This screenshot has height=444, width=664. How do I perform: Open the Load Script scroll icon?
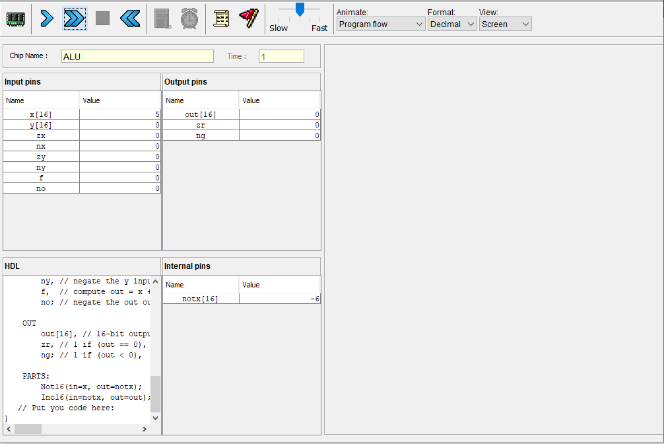221,18
